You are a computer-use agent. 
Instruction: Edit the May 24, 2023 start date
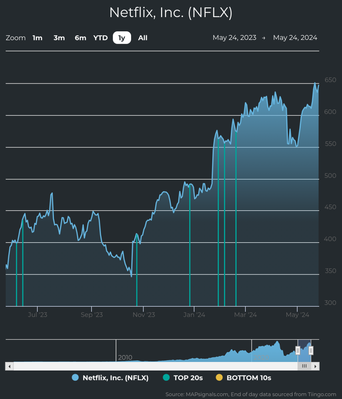tap(234, 38)
